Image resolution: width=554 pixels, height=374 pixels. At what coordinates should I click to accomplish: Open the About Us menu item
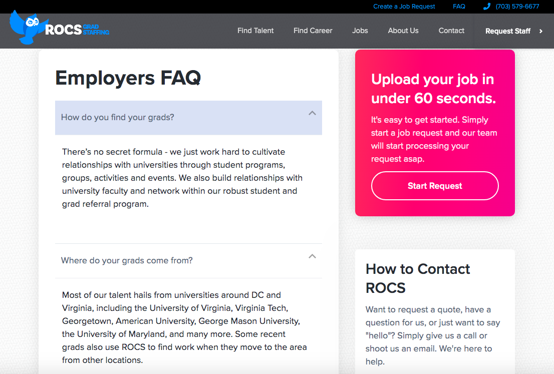pyautogui.click(x=403, y=31)
